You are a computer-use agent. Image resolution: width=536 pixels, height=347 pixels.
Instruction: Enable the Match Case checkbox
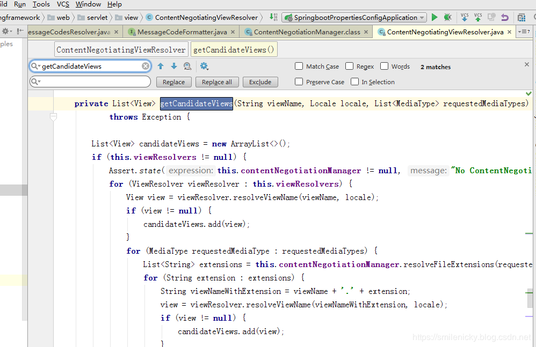tap(299, 66)
